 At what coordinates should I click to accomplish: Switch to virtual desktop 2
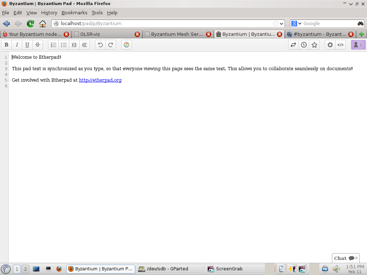coord(25,269)
